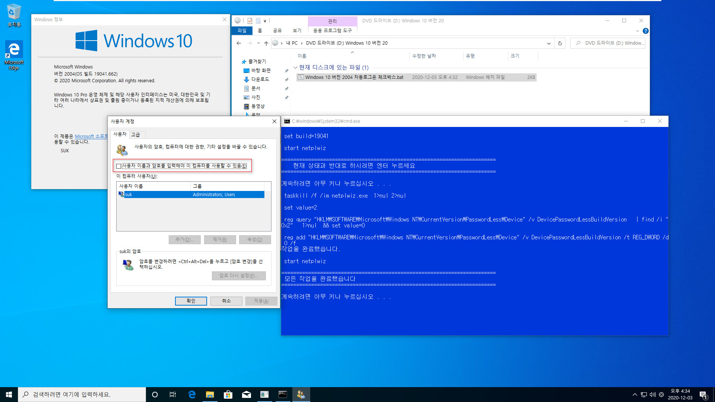The width and height of the screenshot is (715, 402).
Task: Switch to the 보기 ribbon tab
Action: (x=297, y=31)
